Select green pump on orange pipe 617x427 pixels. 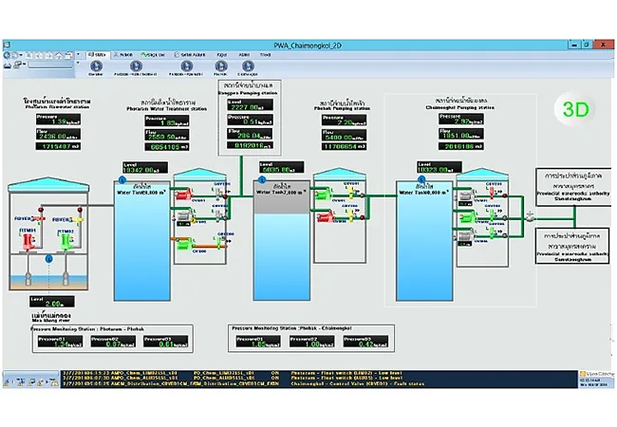(183, 243)
